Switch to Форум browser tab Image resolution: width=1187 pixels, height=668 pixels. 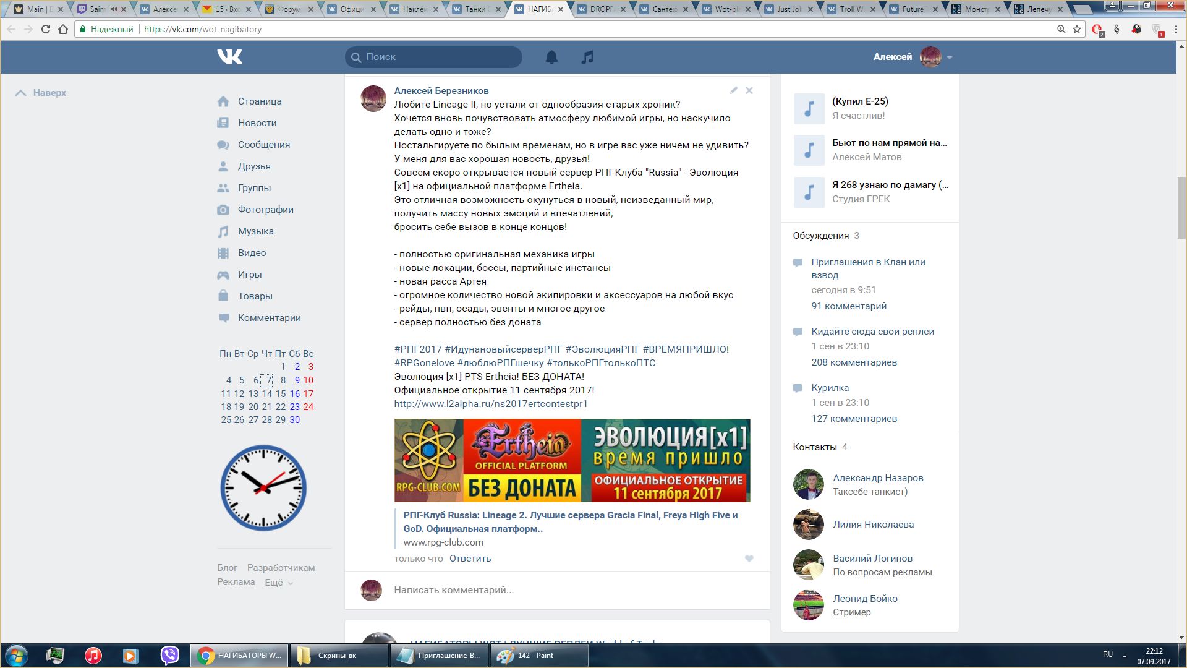point(289,9)
